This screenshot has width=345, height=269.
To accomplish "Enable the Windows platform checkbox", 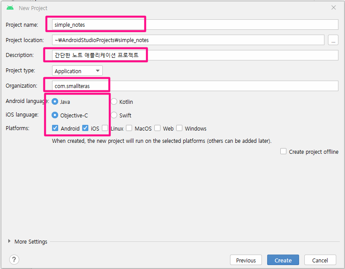I will tap(179, 128).
